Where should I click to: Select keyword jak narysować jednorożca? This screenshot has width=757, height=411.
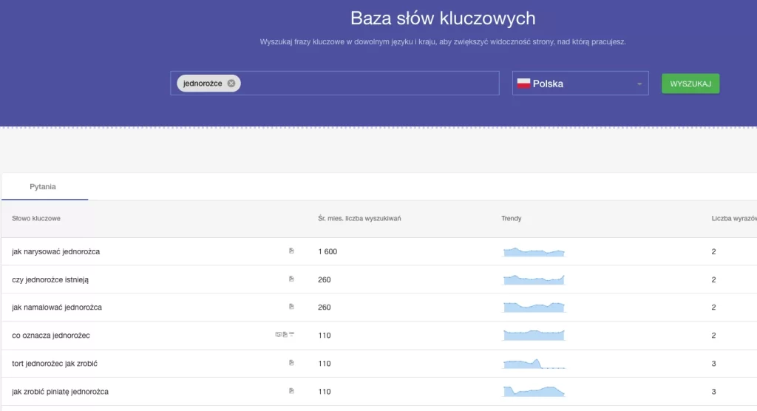(x=56, y=251)
